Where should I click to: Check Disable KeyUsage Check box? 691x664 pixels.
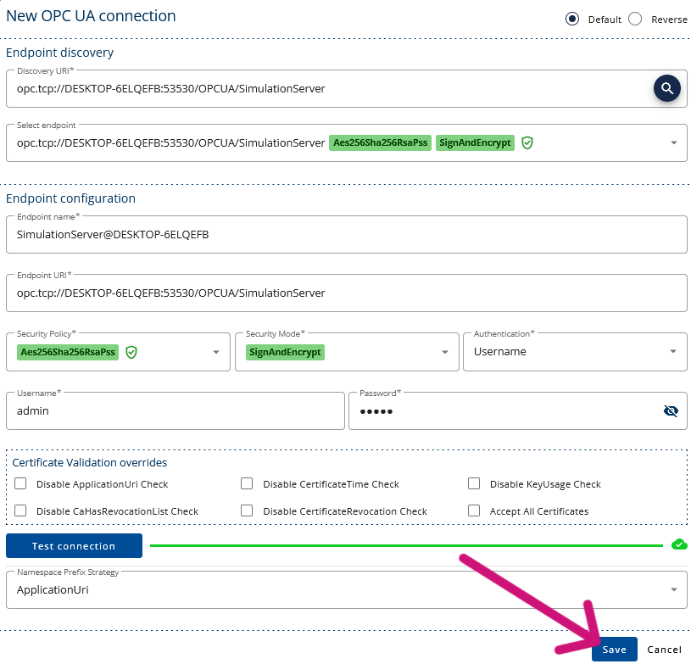474,483
